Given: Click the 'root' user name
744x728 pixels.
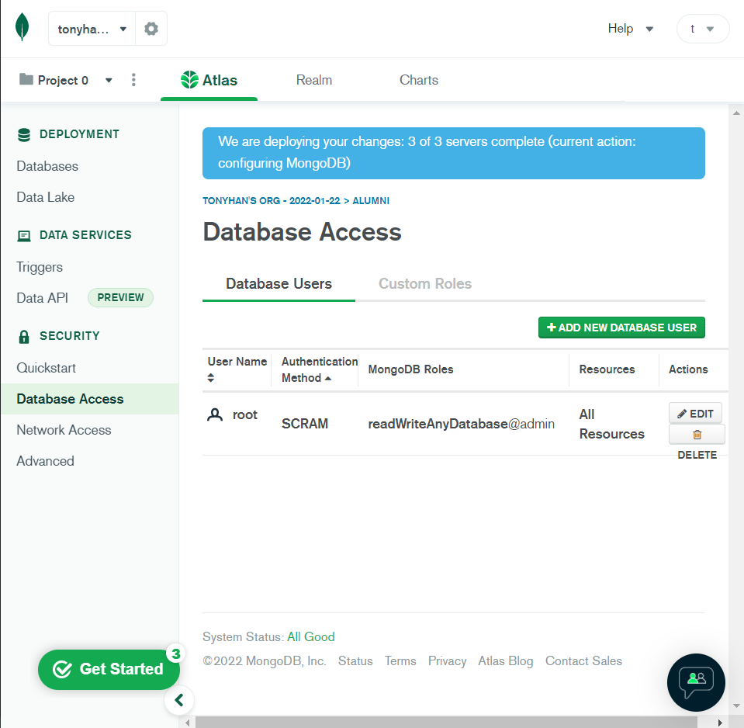Looking at the screenshot, I should 245,414.
